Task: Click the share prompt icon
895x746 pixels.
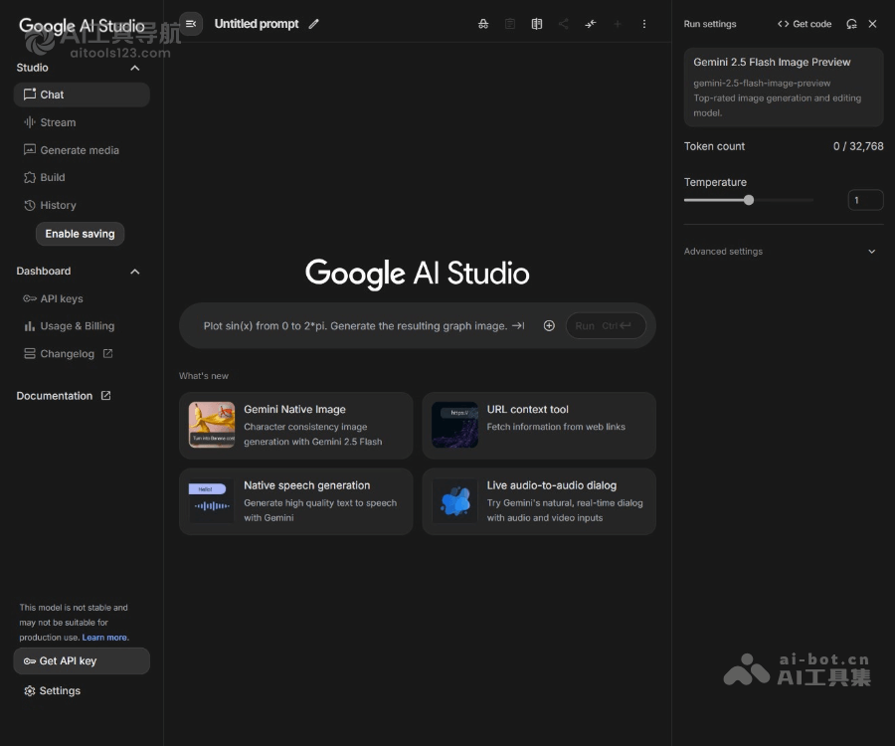Action: pos(564,24)
